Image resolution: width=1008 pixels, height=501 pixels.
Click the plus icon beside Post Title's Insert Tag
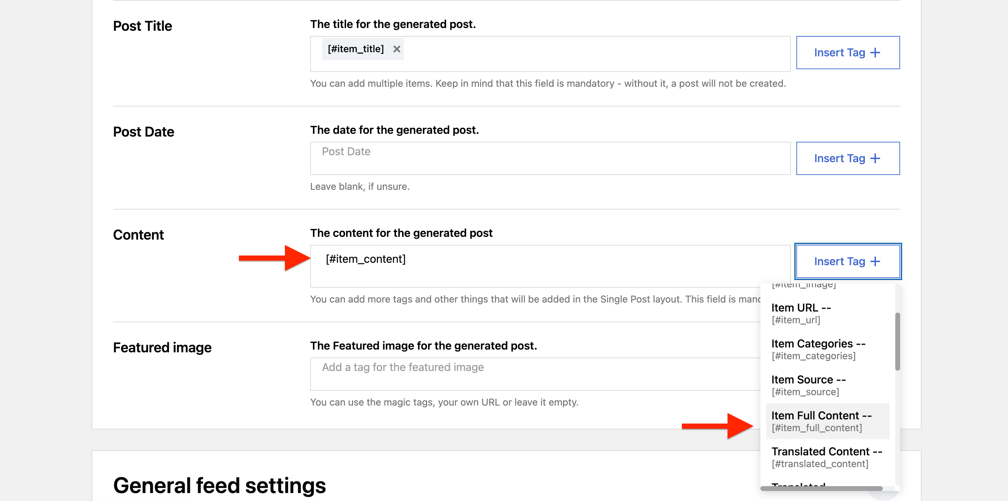(x=875, y=53)
